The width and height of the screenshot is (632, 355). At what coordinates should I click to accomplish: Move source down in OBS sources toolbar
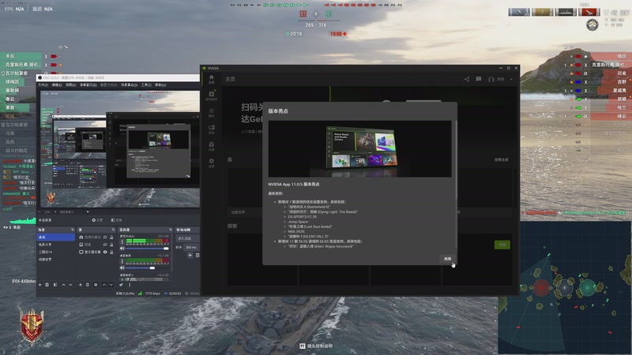pyautogui.click(x=111, y=285)
